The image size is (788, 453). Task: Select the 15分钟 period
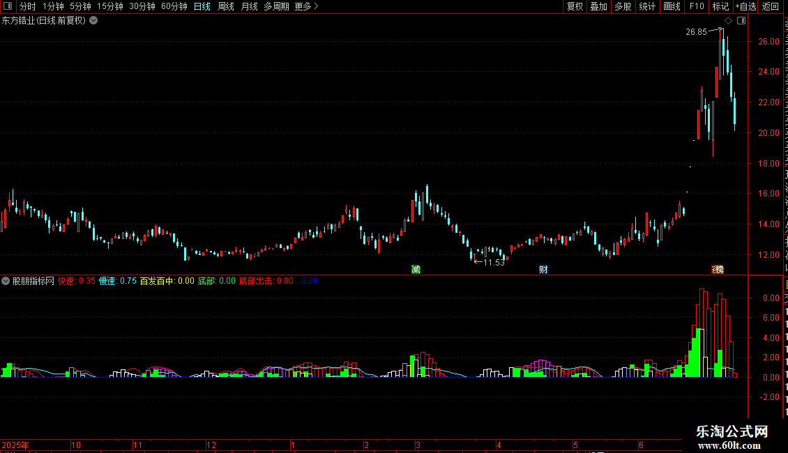point(110,6)
